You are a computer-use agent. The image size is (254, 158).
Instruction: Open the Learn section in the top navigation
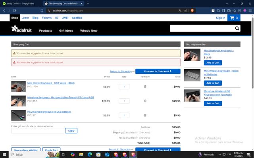25,18
